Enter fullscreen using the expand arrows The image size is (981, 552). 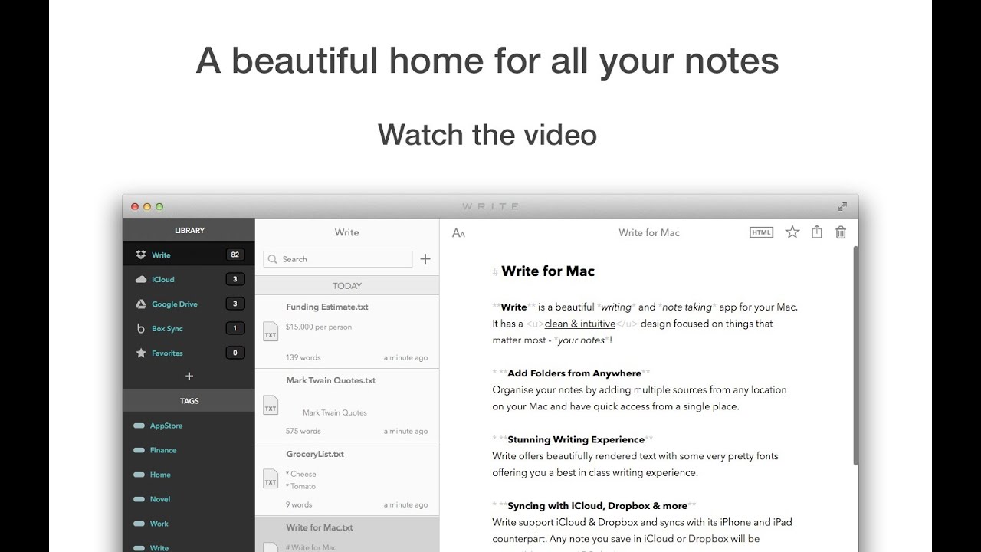click(842, 206)
